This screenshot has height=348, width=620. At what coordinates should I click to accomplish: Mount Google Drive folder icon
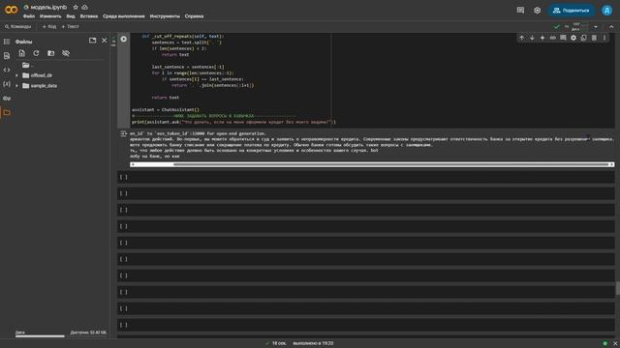(51, 53)
